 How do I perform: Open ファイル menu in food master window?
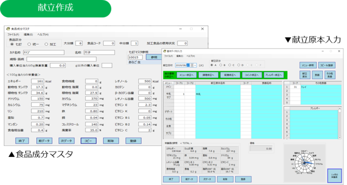coord(13,35)
